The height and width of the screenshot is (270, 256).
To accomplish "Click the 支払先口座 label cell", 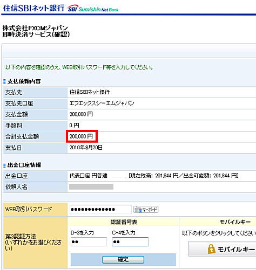I will tap(35, 103).
